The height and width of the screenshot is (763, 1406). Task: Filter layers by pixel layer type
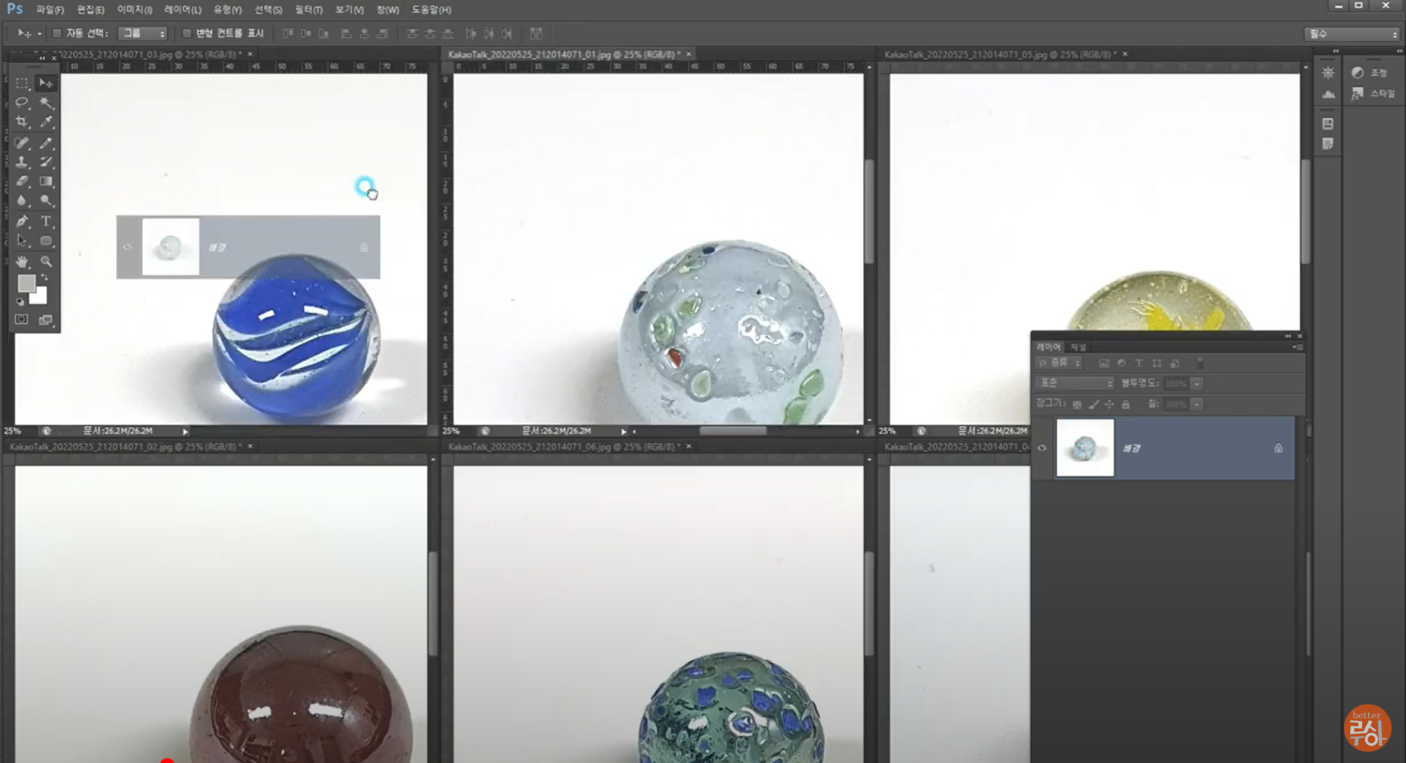(1104, 363)
